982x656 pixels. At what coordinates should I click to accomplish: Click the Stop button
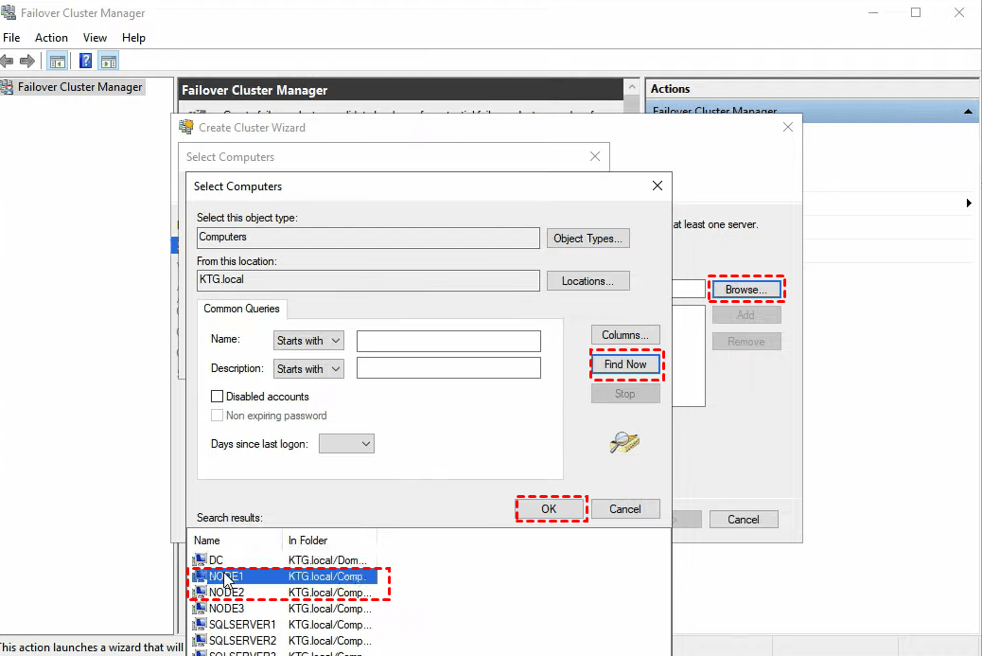tap(625, 394)
